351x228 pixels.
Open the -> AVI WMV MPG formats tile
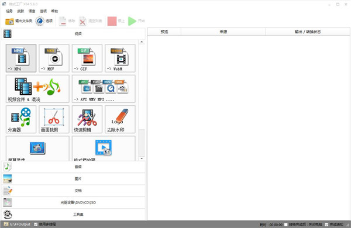[104, 89]
